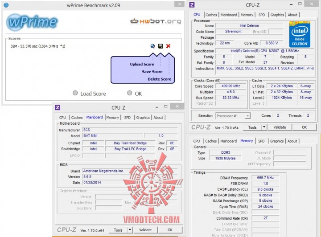Click Delete Score in tooltip bubble
This screenshot has height=237, width=321.
pos(160,79)
